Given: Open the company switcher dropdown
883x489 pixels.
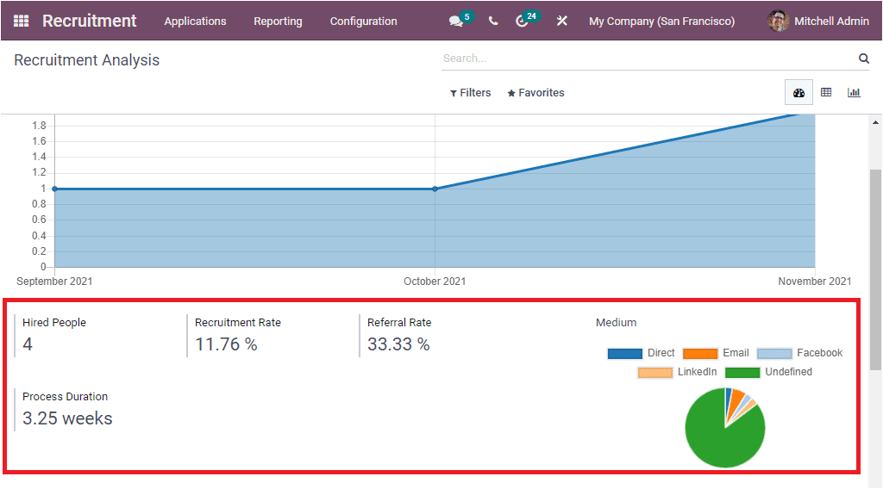Looking at the screenshot, I should click(661, 22).
